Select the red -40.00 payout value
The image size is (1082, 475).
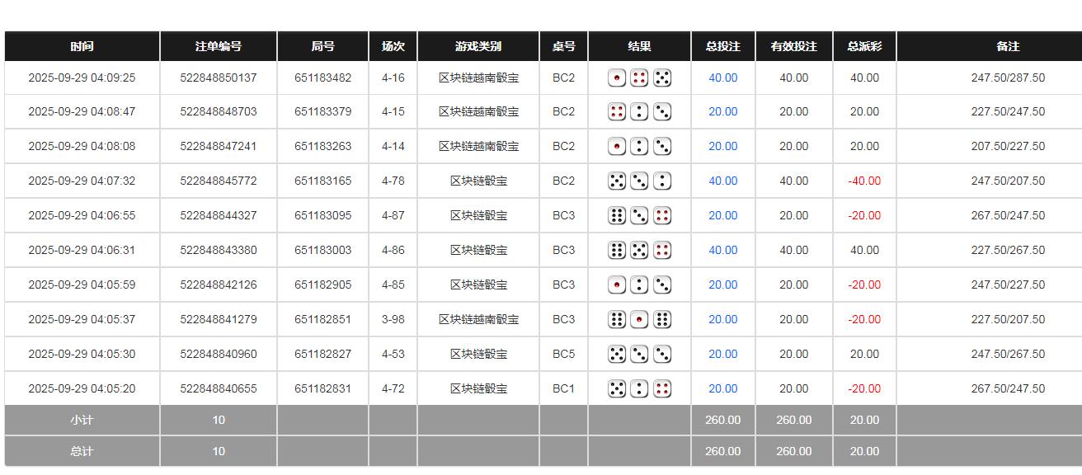863,180
